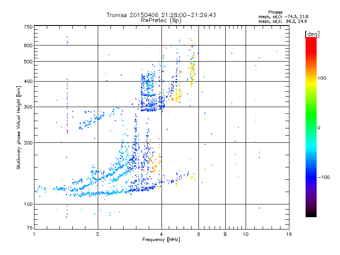Click the plot title "Tromsø 20150406 21:28:00-21:29:43"
The image size is (340, 255).
(x=161, y=15)
